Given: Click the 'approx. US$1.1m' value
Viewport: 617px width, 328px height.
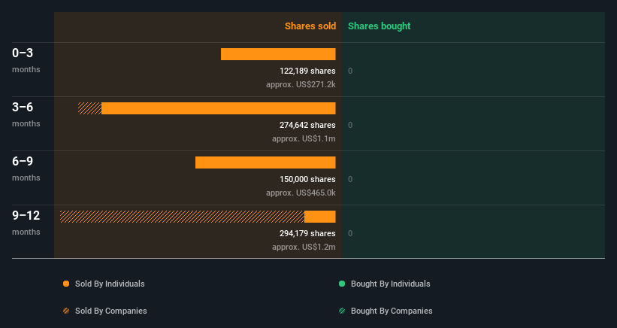Looking at the screenshot, I should (x=304, y=139).
